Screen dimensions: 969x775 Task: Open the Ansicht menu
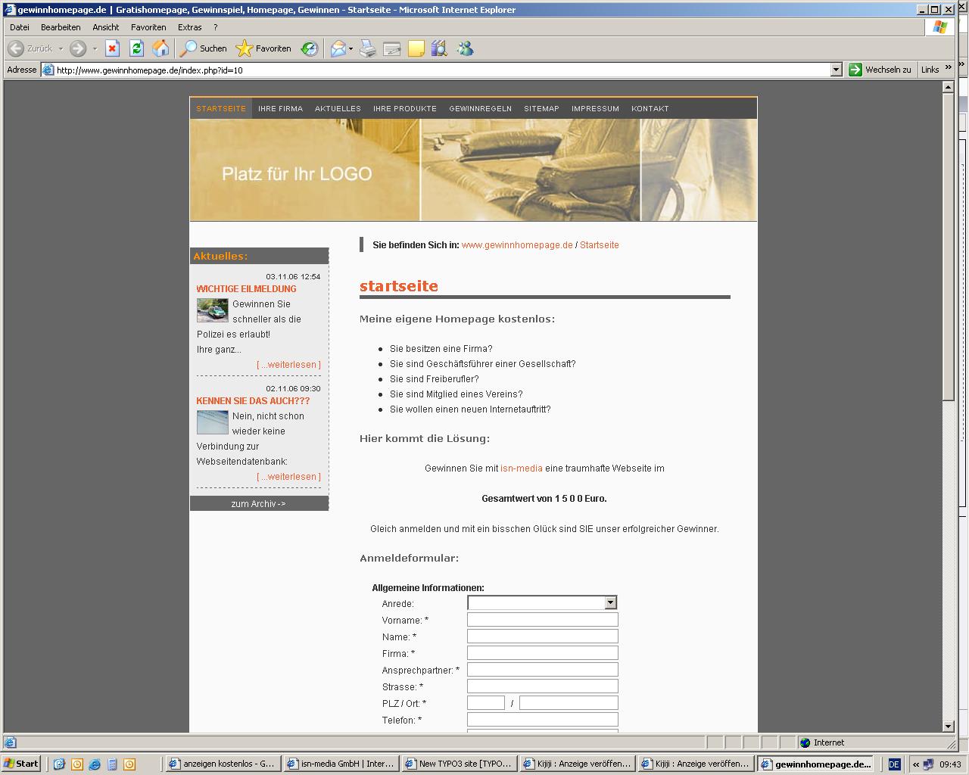click(106, 27)
